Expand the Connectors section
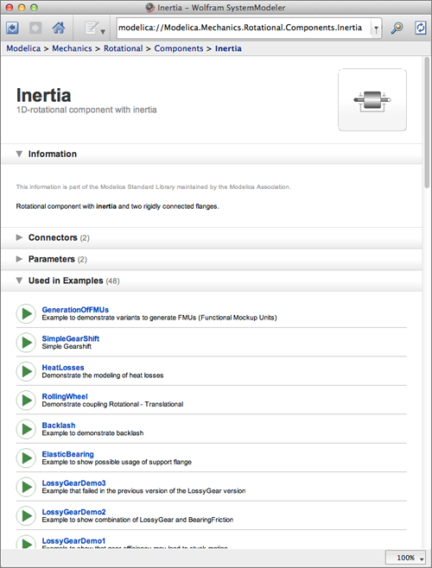Screen dimensions: 432x568 point(19,237)
